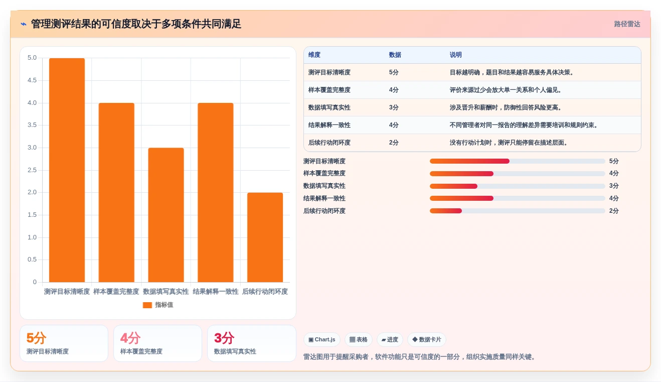Click the x-axis label 测评目标清晰度
Screen dimensions: 661x382
tap(67, 292)
